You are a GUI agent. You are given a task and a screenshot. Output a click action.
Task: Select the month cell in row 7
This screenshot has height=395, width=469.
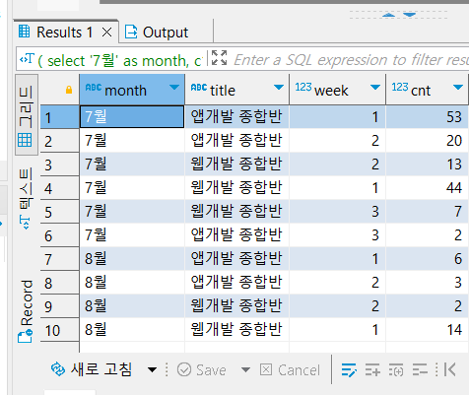click(x=132, y=258)
